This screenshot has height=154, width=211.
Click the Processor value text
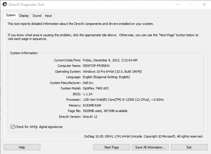123,100
